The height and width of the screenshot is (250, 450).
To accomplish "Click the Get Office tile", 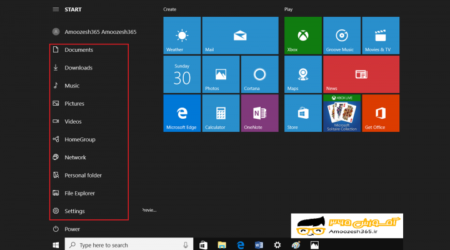I will [x=381, y=113].
